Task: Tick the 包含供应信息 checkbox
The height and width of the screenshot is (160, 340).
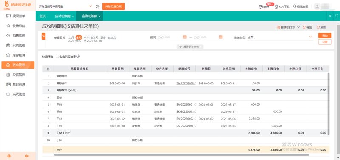Action: (x=57, y=57)
